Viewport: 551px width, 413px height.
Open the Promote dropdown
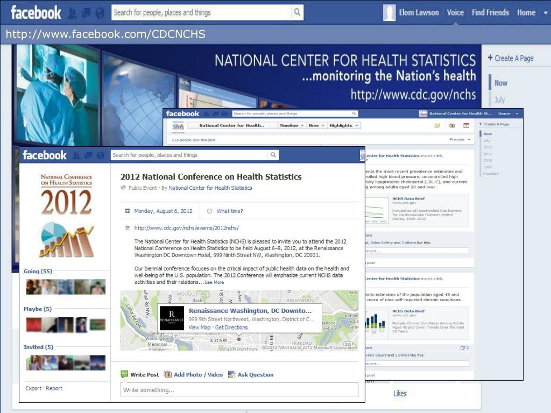click(x=460, y=139)
